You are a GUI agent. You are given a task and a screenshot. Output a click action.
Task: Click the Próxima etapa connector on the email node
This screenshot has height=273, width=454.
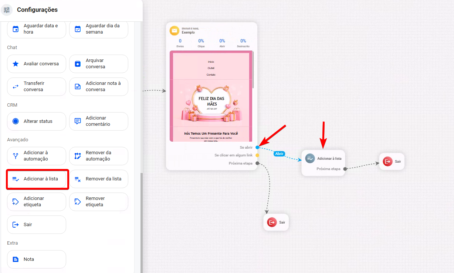(x=257, y=163)
